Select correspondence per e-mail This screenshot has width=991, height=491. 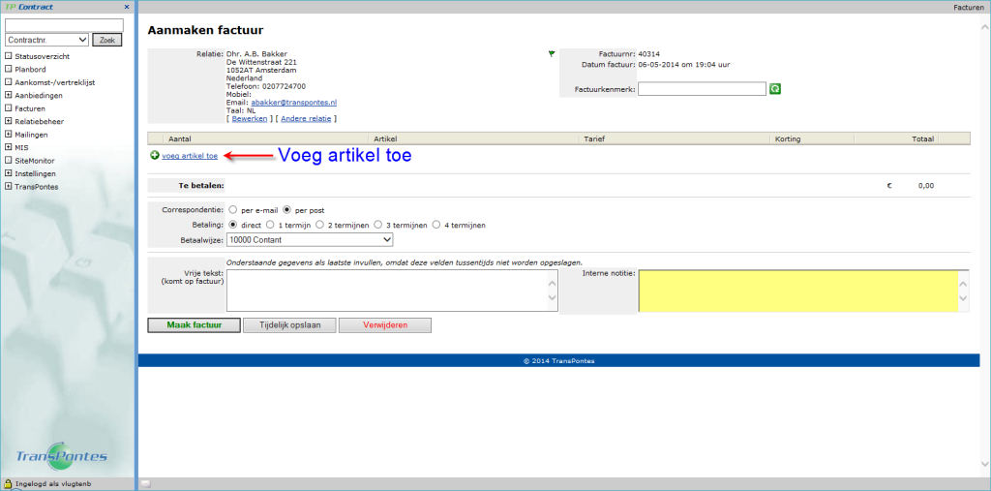pyautogui.click(x=232, y=210)
